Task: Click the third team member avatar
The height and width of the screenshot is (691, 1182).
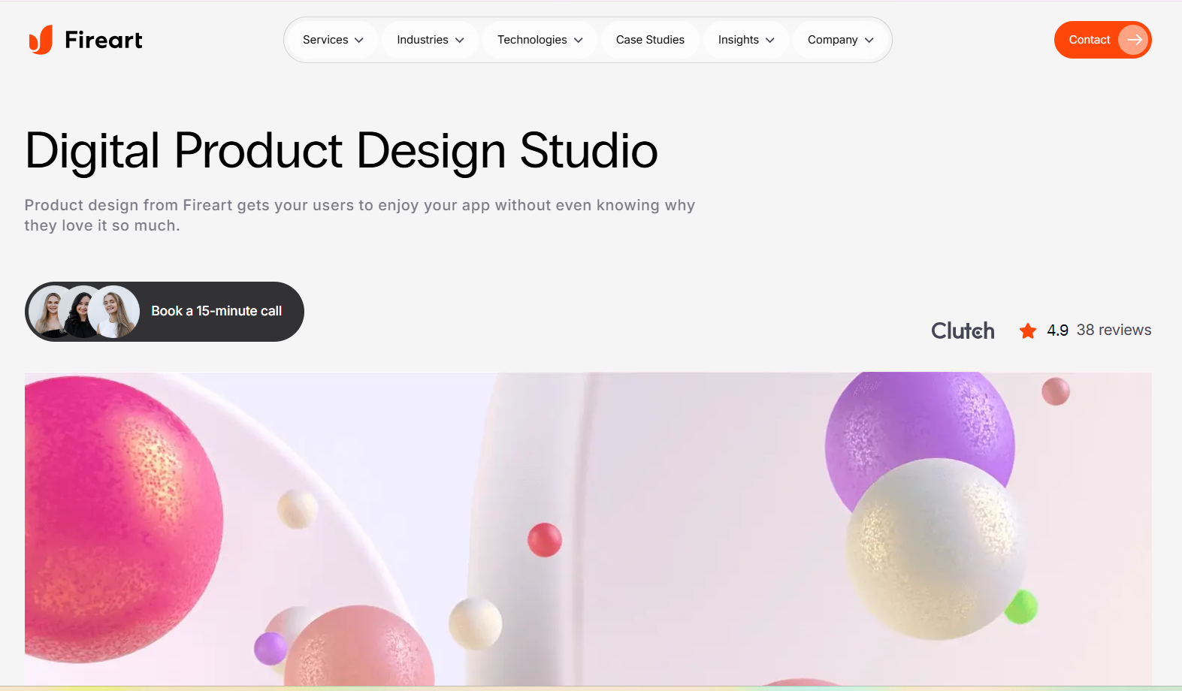Action: [114, 312]
